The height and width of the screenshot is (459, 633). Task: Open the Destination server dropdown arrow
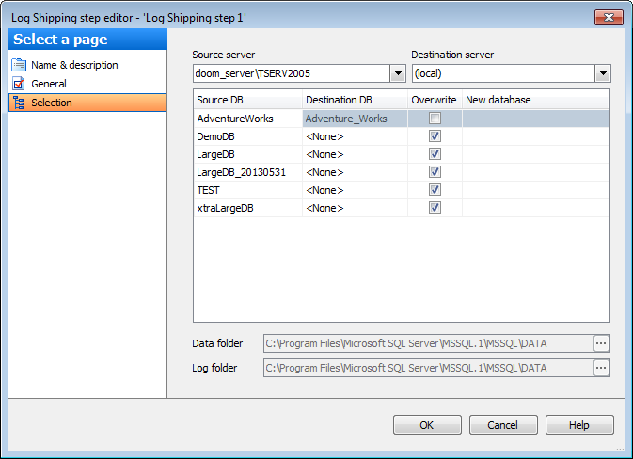[x=603, y=73]
